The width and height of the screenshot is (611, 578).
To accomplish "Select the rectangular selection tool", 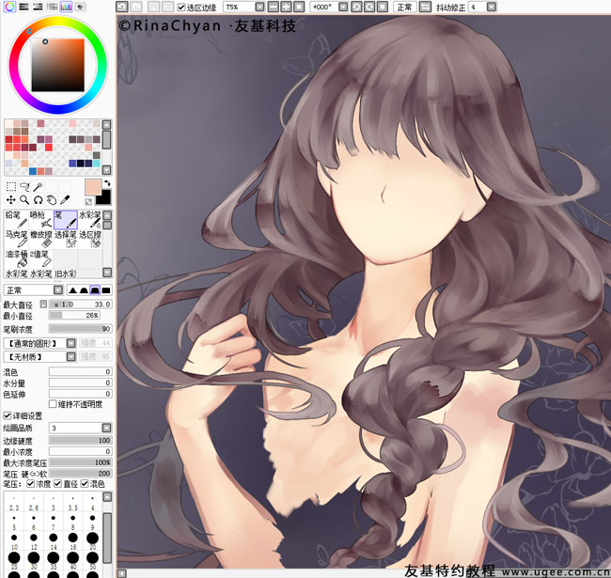I will pyautogui.click(x=11, y=187).
